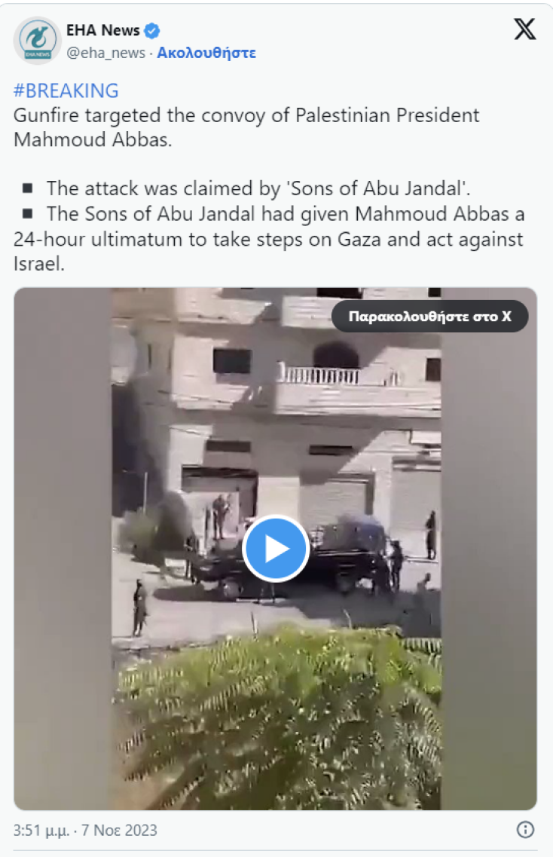The height and width of the screenshot is (857, 553).
Task: Click the green foliage in the video
Action: click(x=279, y=716)
